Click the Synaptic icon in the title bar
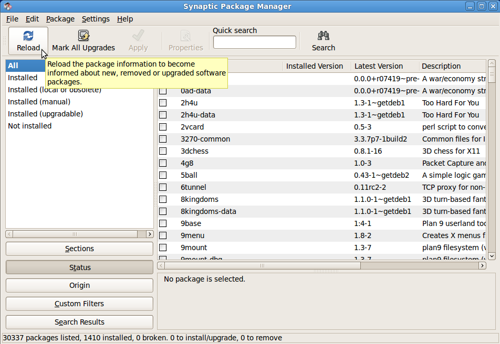 [7, 6]
